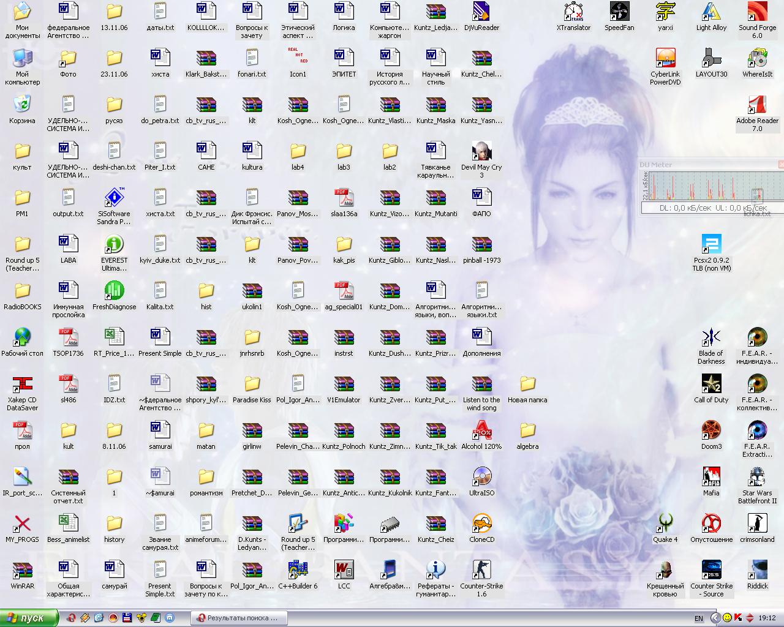Open the EN language bar selector
Image resolution: width=784 pixels, height=627 pixels.
coord(699,618)
